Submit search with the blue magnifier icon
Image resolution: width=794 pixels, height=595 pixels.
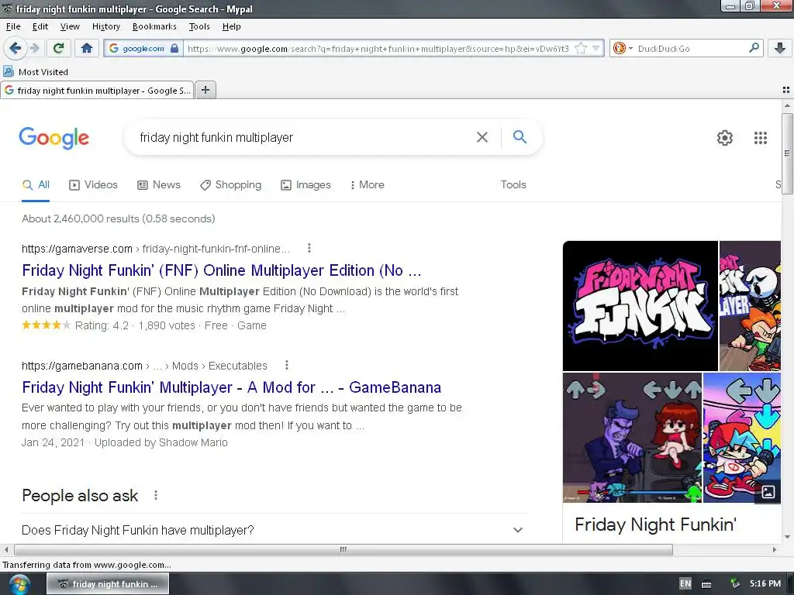(520, 136)
